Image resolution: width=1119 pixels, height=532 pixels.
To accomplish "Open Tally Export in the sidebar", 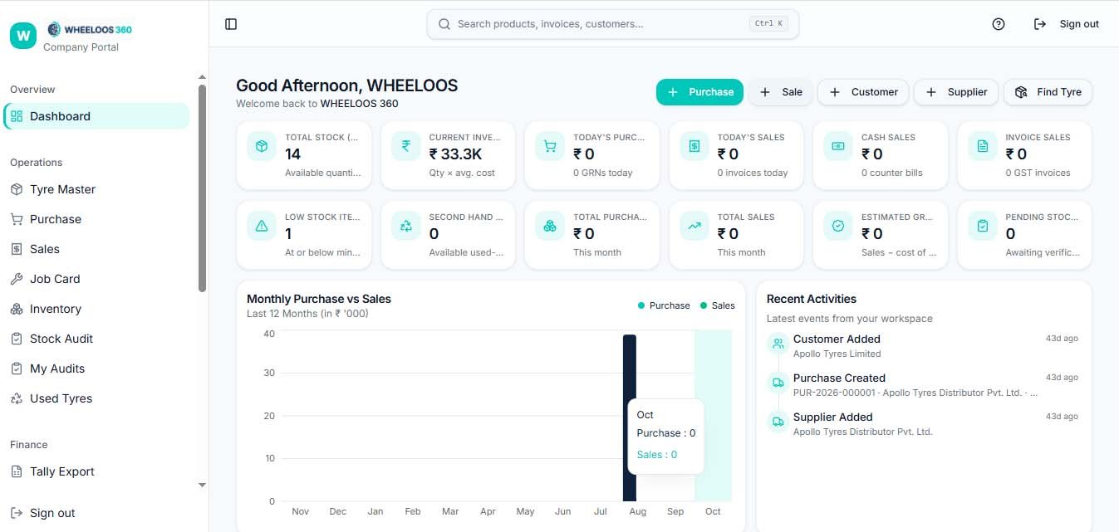I will [96, 471].
